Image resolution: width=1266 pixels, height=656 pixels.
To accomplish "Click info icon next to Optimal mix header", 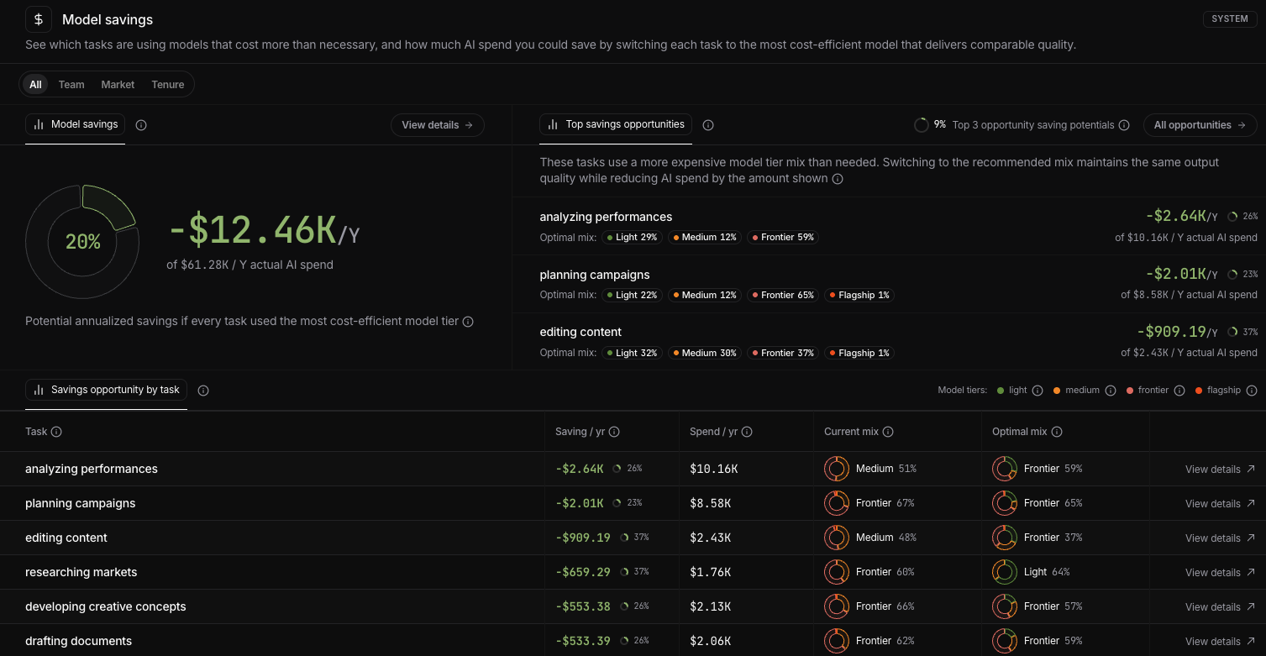I will [1057, 432].
